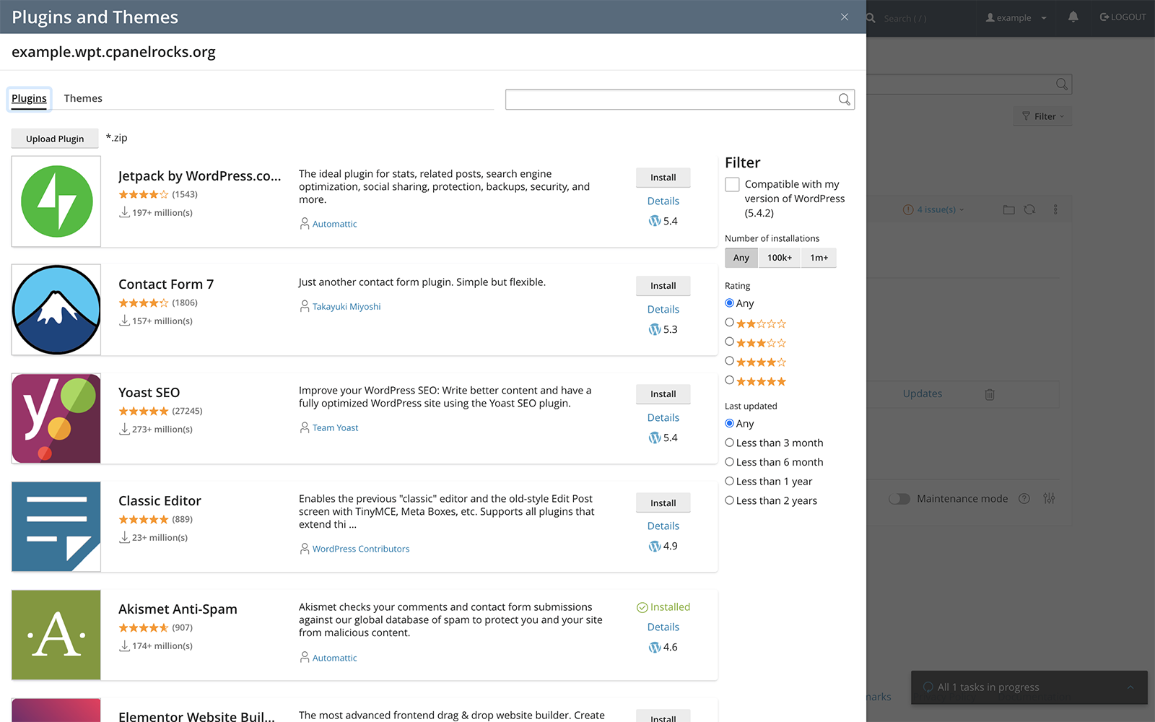The width and height of the screenshot is (1155, 722).
Task: Click the Akismet Anti-Spam plugin icon
Action: point(56,635)
